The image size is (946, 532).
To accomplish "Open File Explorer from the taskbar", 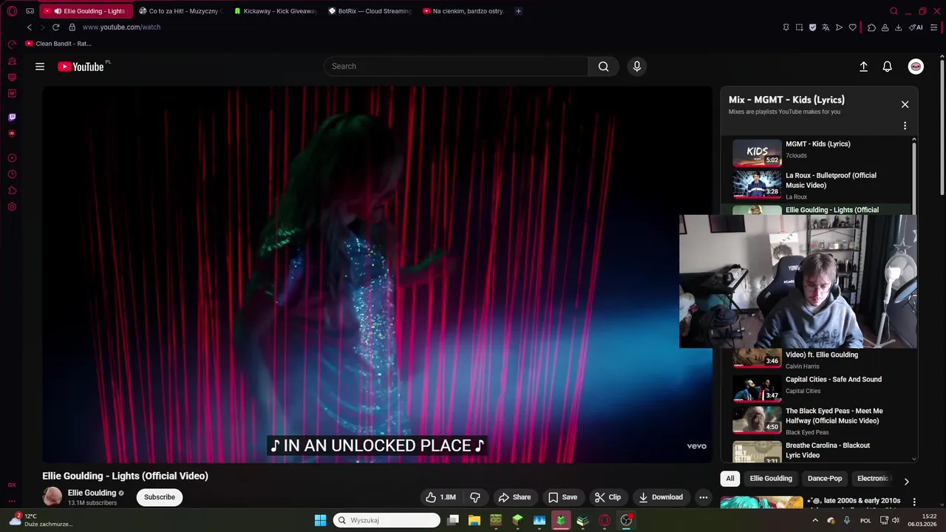I will (474, 520).
